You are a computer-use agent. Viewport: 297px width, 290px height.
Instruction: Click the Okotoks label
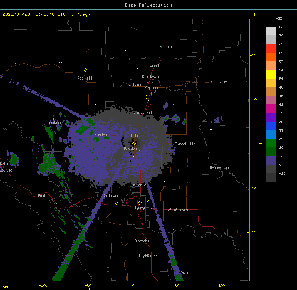tap(142, 241)
